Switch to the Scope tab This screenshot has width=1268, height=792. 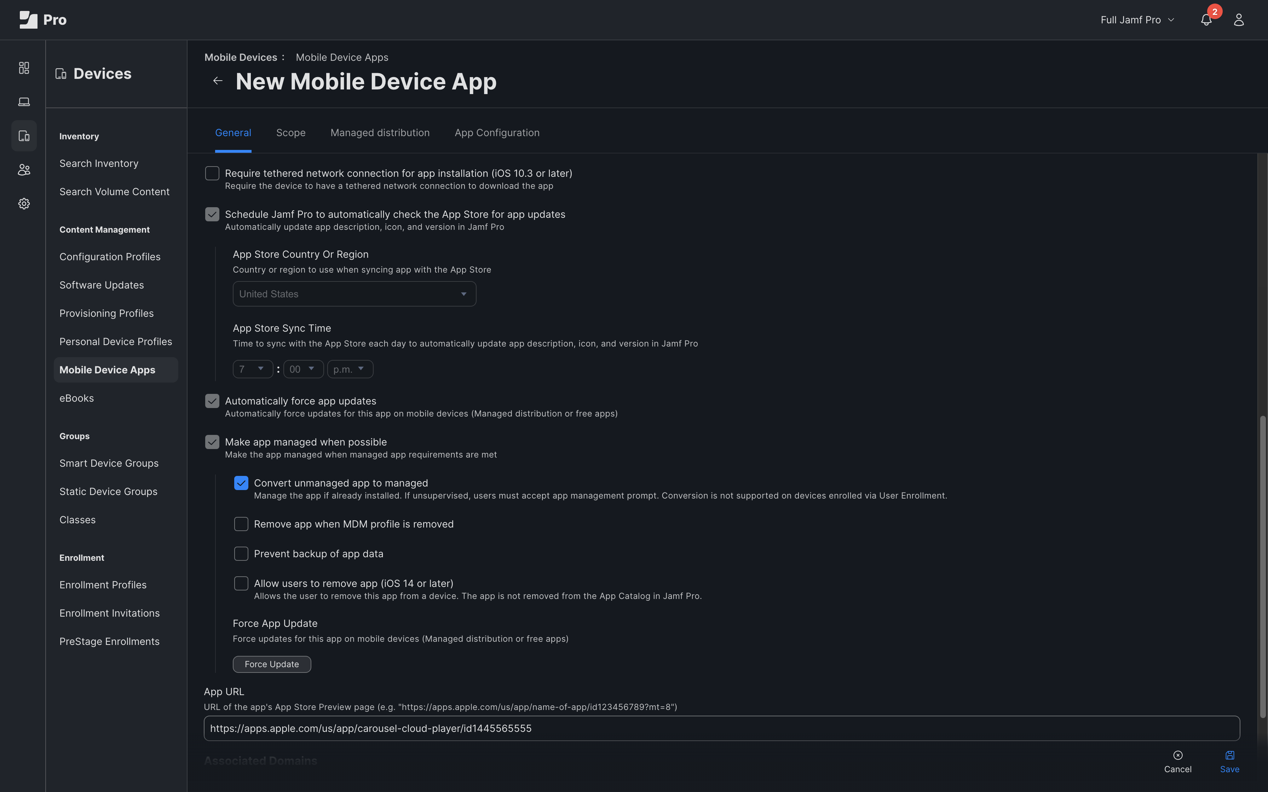point(291,133)
